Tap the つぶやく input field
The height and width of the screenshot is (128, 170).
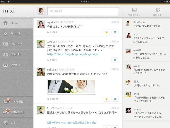[83, 11]
